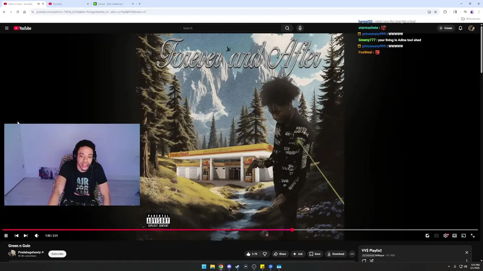Screen dimensions: 483x271
Task: Open the All Bookmarks folder
Action: 471,19
